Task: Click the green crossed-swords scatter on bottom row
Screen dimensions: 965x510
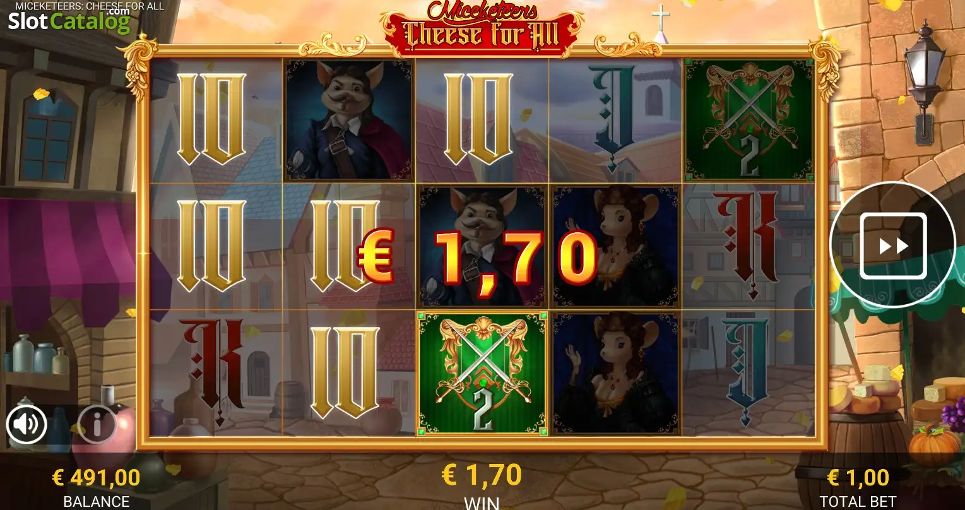Action: (x=482, y=374)
